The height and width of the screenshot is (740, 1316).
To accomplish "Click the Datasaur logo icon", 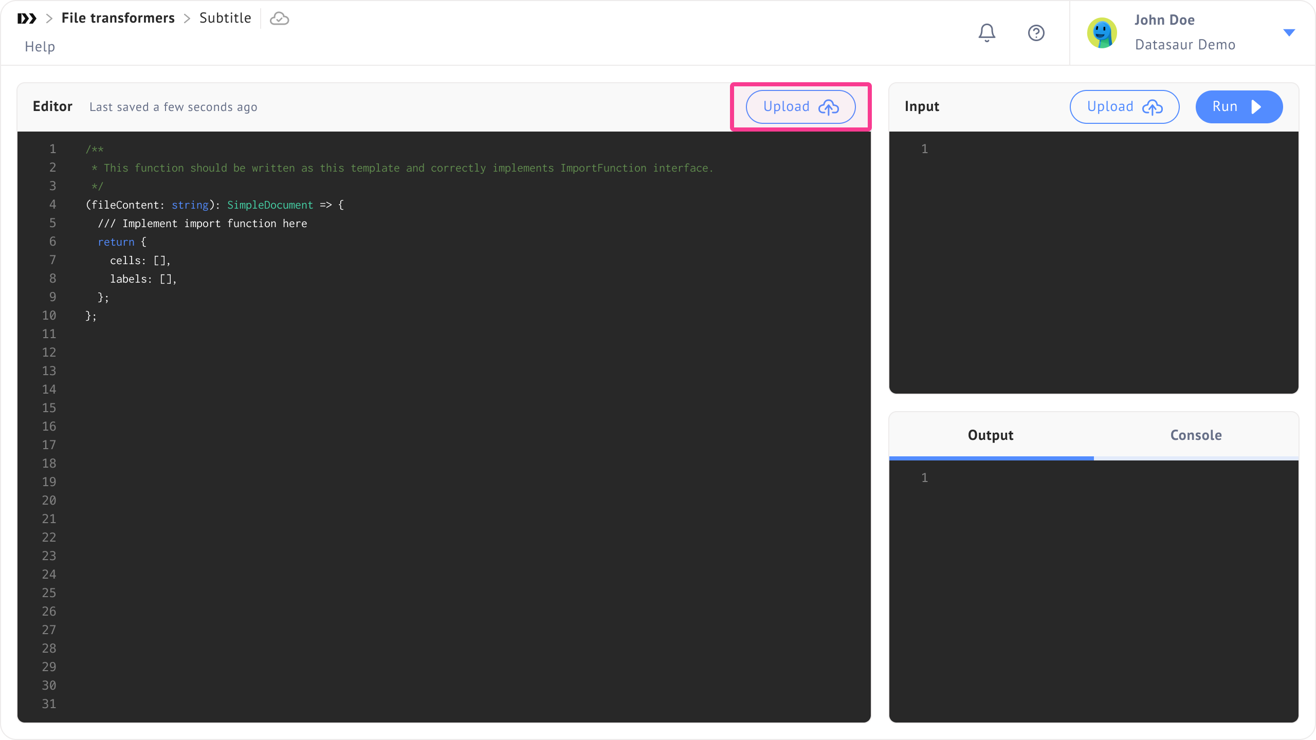I will 27,18.
